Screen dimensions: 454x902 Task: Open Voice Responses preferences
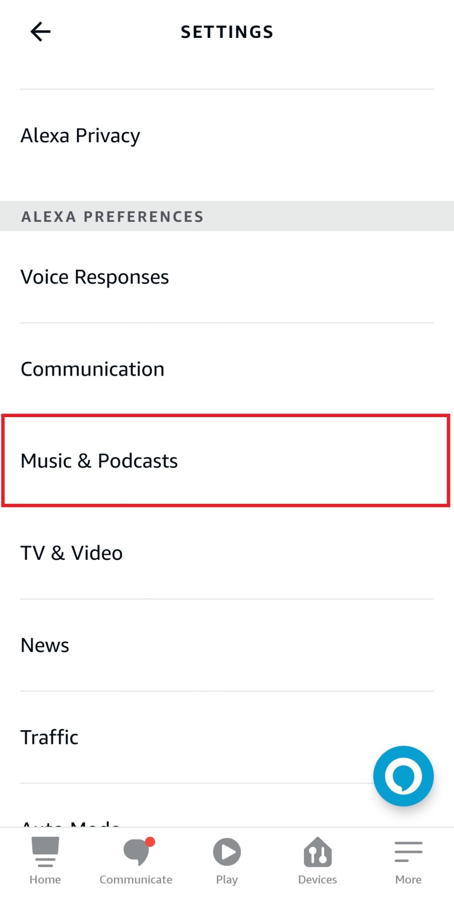tap(95, 277)
